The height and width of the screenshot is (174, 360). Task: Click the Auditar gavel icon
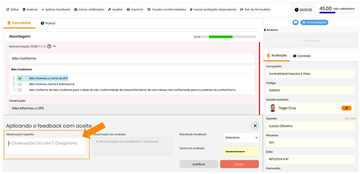click(x=109, y=10)
